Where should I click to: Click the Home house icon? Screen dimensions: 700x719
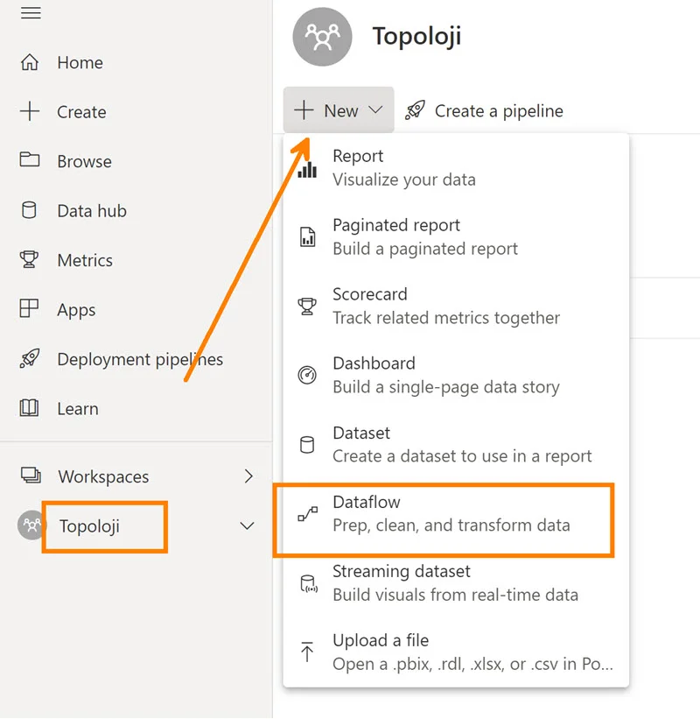tap(30, 62)
